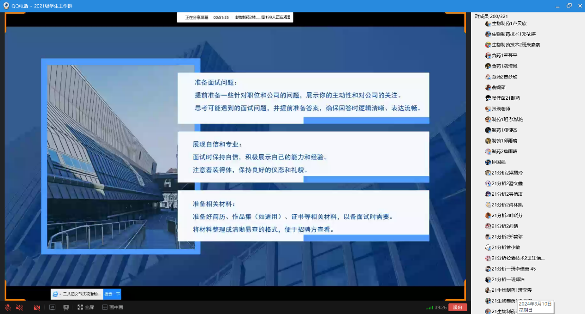Click the presenter icon beside screen share
Image resolution: width=585 pixels, height=314 pixels.
(66, 308)
